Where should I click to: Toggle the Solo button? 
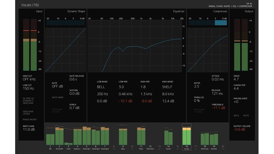(236, 116)
